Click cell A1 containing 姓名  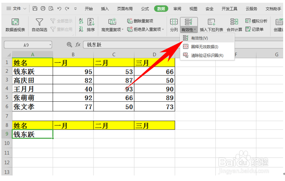click(33, 63)
